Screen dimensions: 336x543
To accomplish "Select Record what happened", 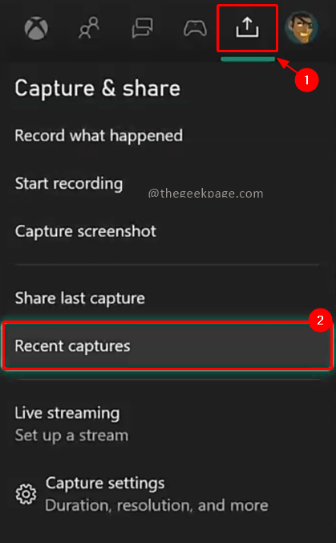I will pos(99,136).
